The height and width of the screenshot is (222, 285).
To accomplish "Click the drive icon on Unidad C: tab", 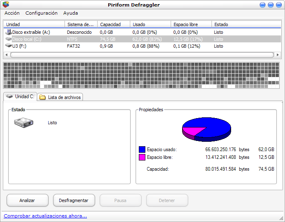I will pos(9,97).
